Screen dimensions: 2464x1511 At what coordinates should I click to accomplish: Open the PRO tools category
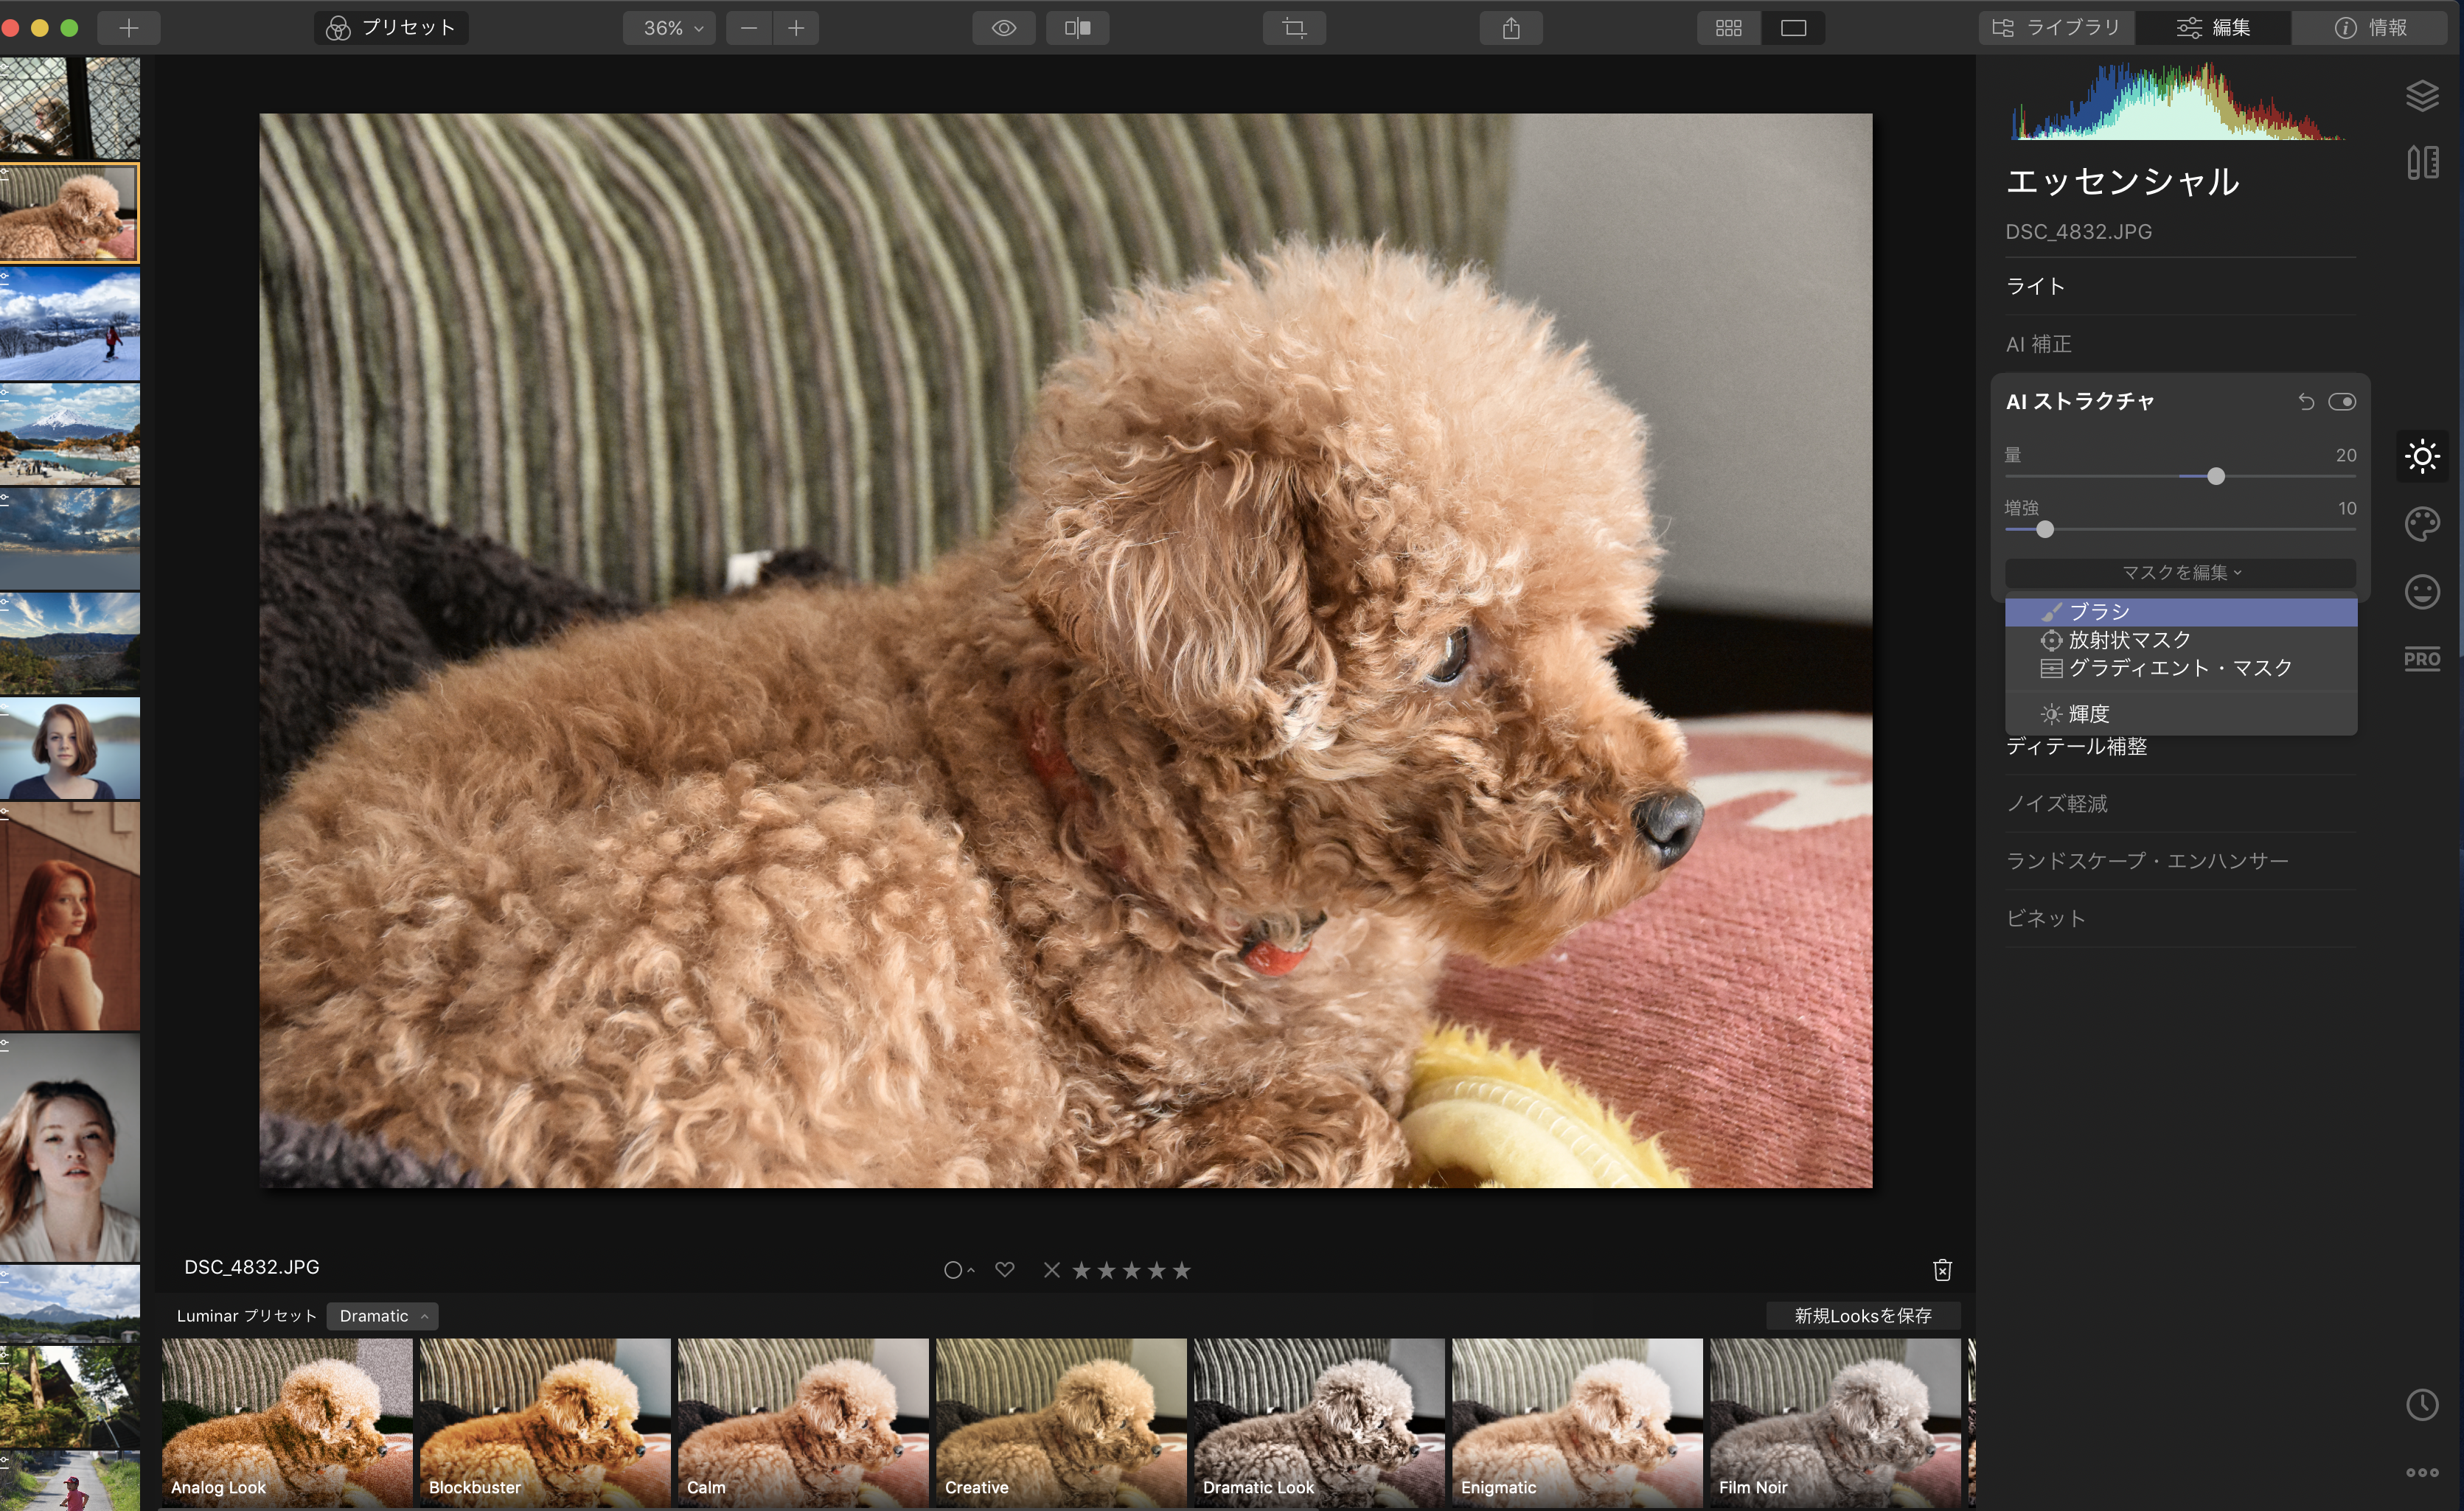(x=2421, y=659)
